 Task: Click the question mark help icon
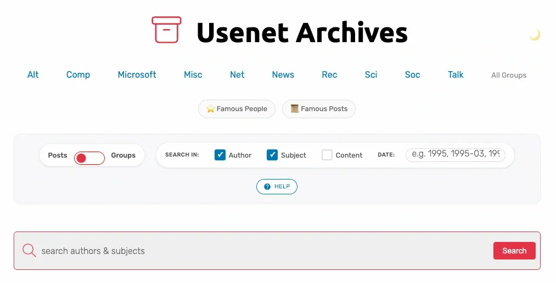(267, 187)
